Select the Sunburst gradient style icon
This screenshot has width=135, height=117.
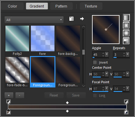click(126, 33)
